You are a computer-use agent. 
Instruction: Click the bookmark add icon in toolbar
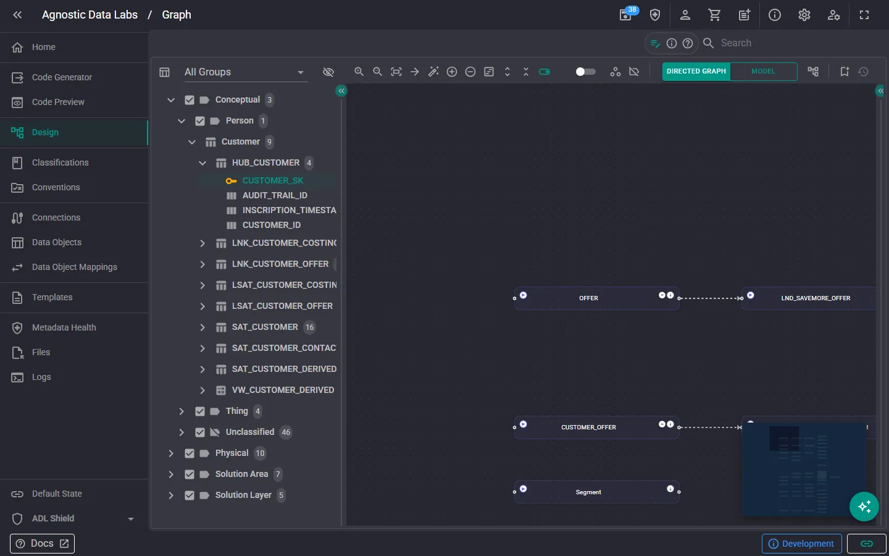click(x=845, y=72)
